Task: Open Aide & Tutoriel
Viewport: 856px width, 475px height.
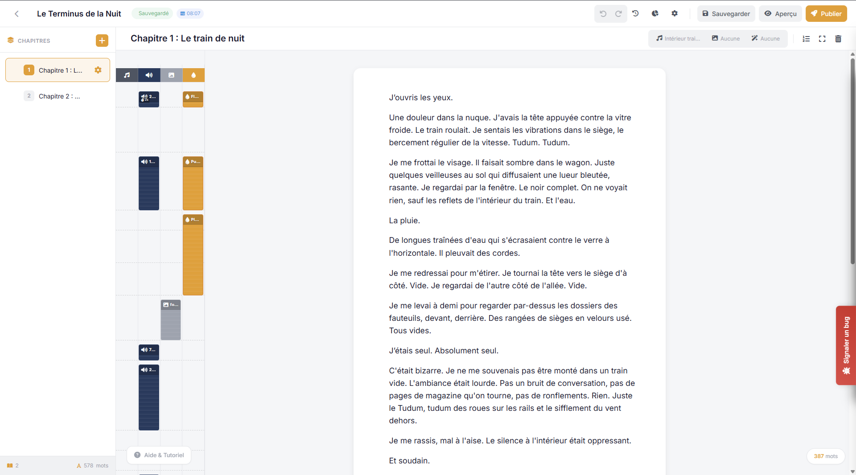Action: point(159,455)
